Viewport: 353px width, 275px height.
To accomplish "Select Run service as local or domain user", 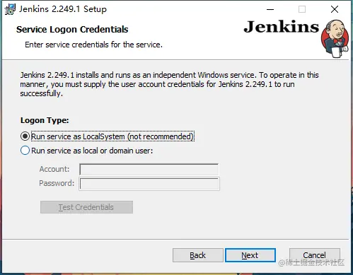I will coord(25,151).
